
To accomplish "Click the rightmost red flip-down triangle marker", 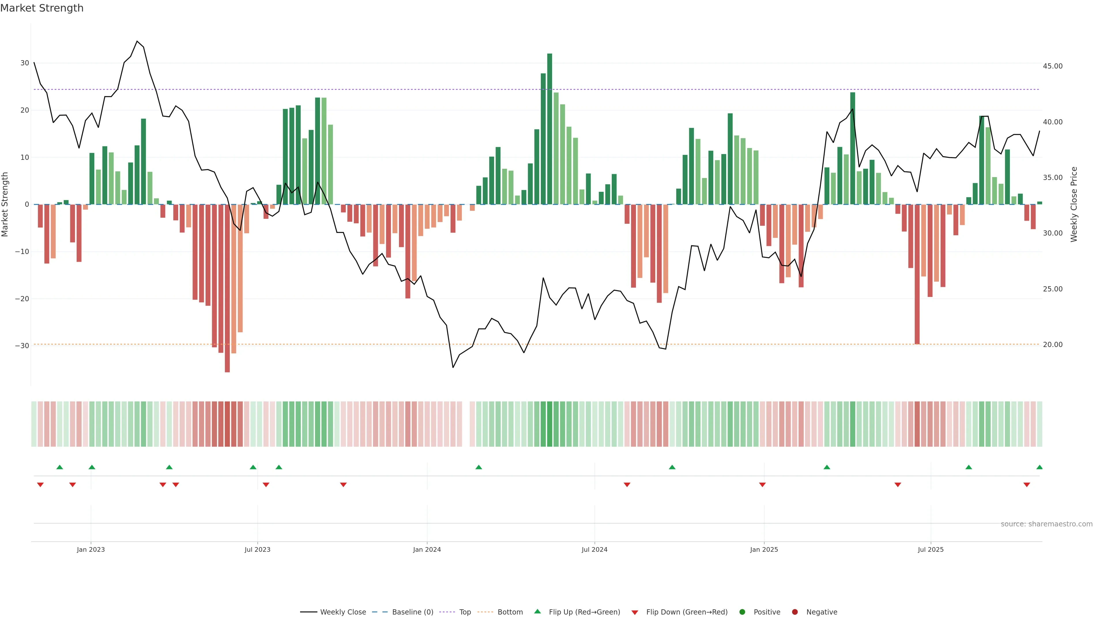I will (x=1027, y=485).
